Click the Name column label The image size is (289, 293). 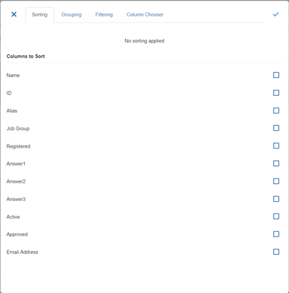point(13,76)
